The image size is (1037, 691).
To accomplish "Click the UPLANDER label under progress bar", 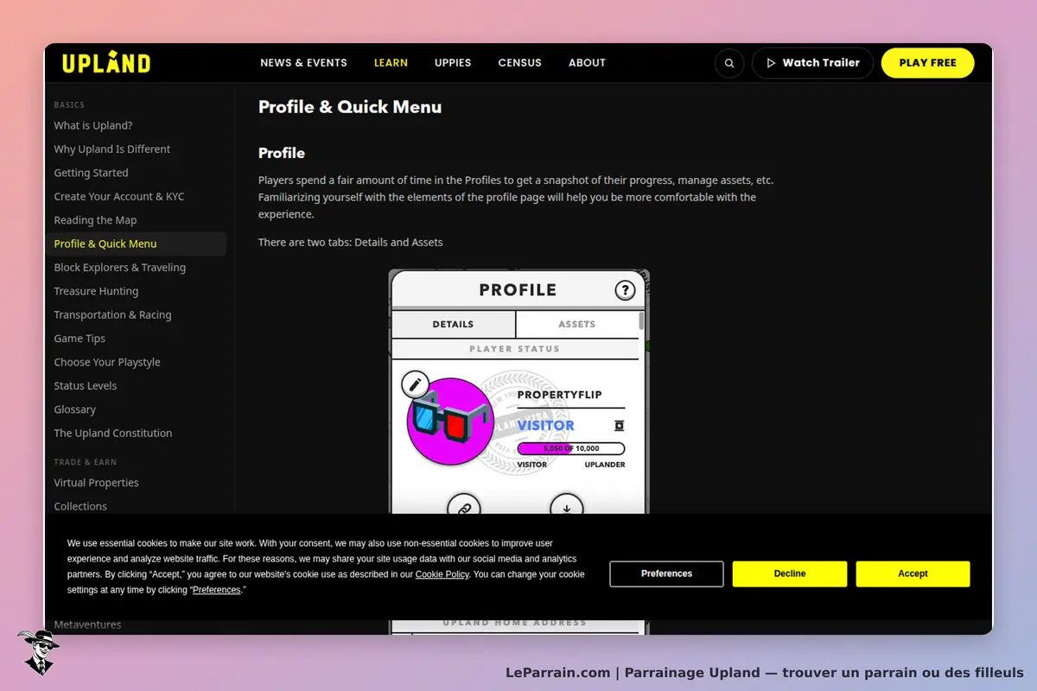I will (x=605, y=465).
